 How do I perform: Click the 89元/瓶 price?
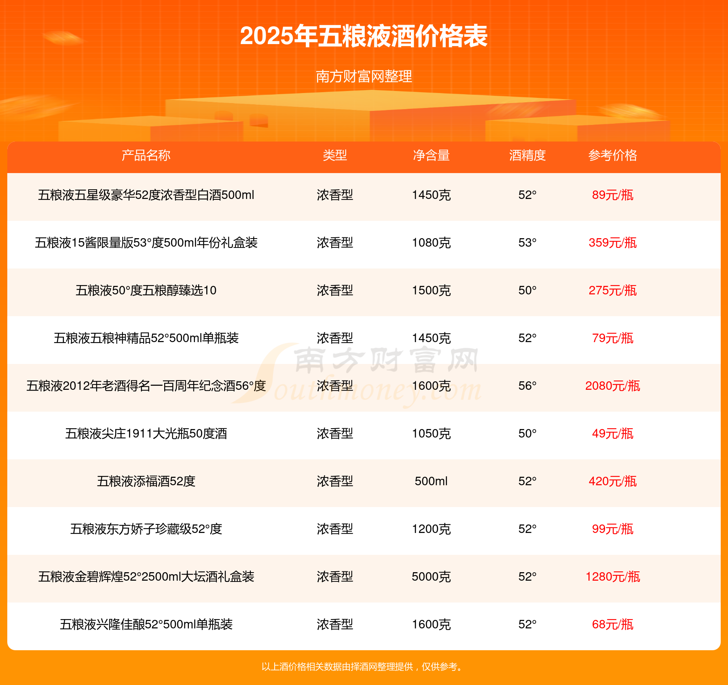click(613, 195)
